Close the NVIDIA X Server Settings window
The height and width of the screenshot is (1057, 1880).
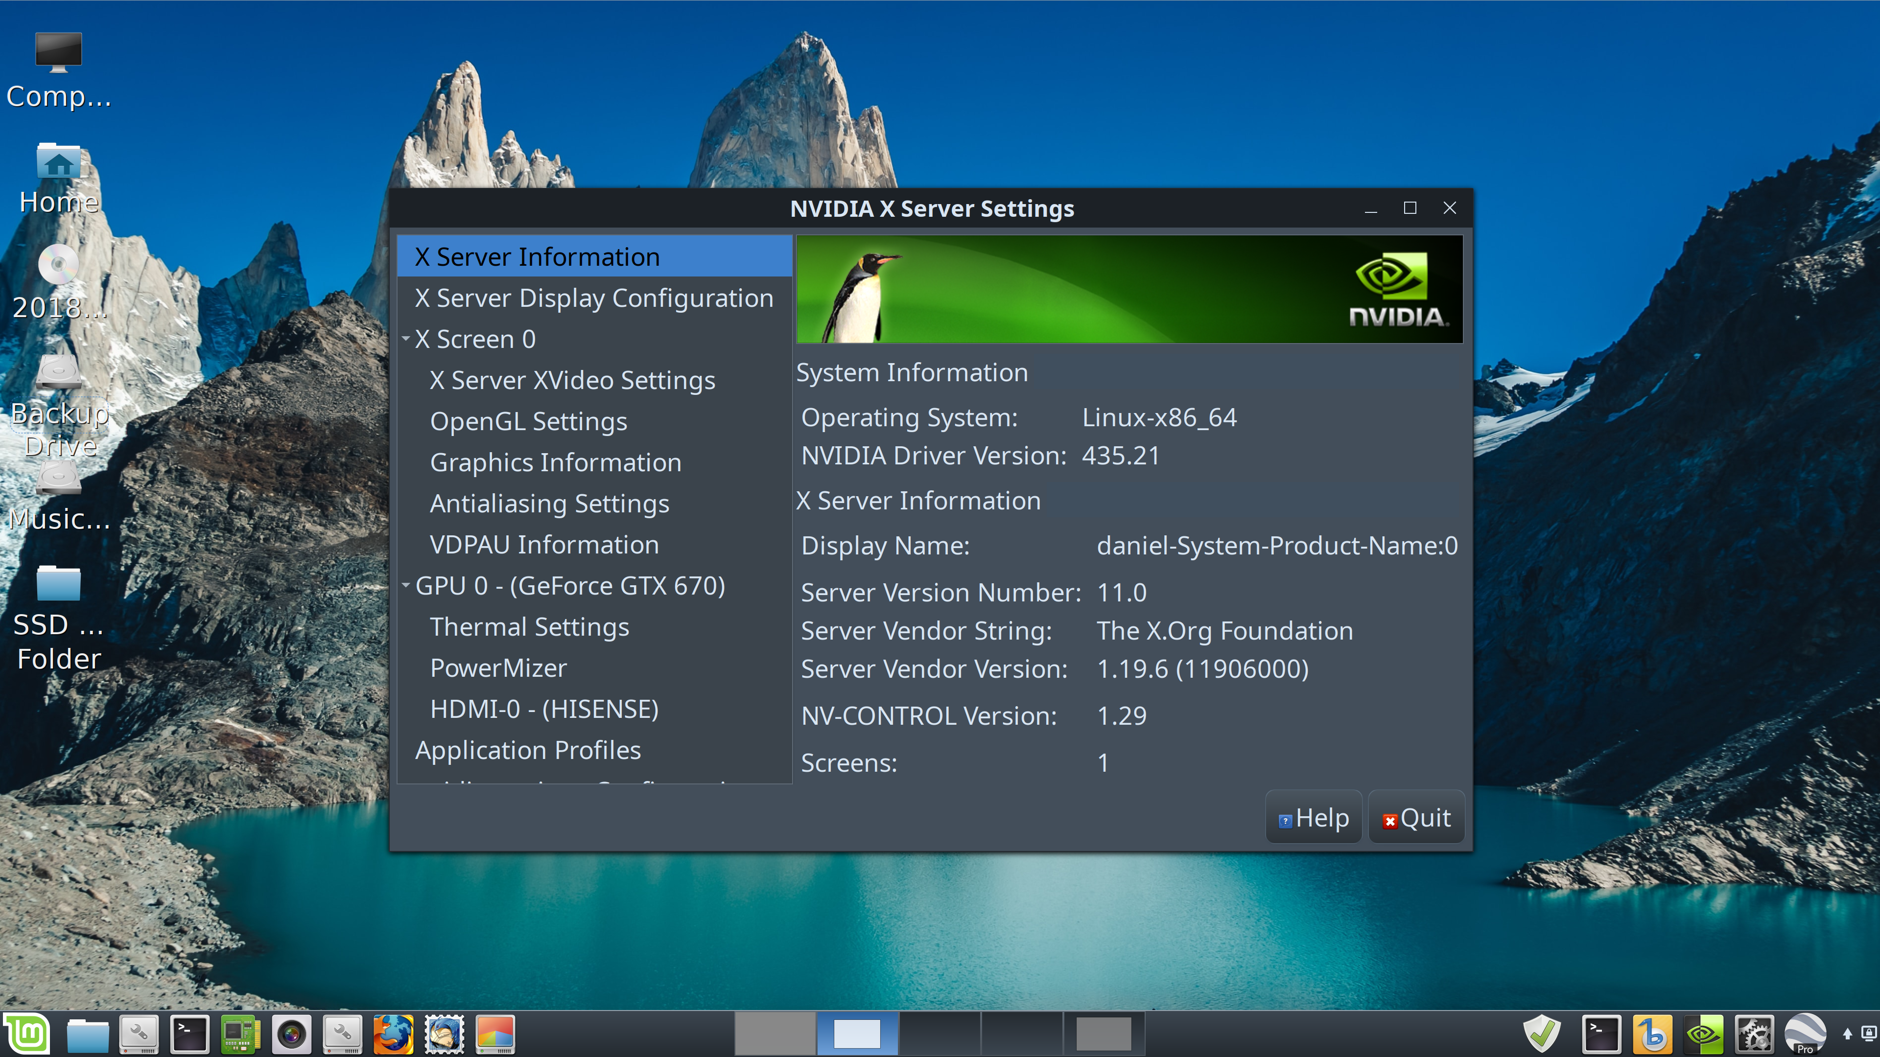(1449, 208)
